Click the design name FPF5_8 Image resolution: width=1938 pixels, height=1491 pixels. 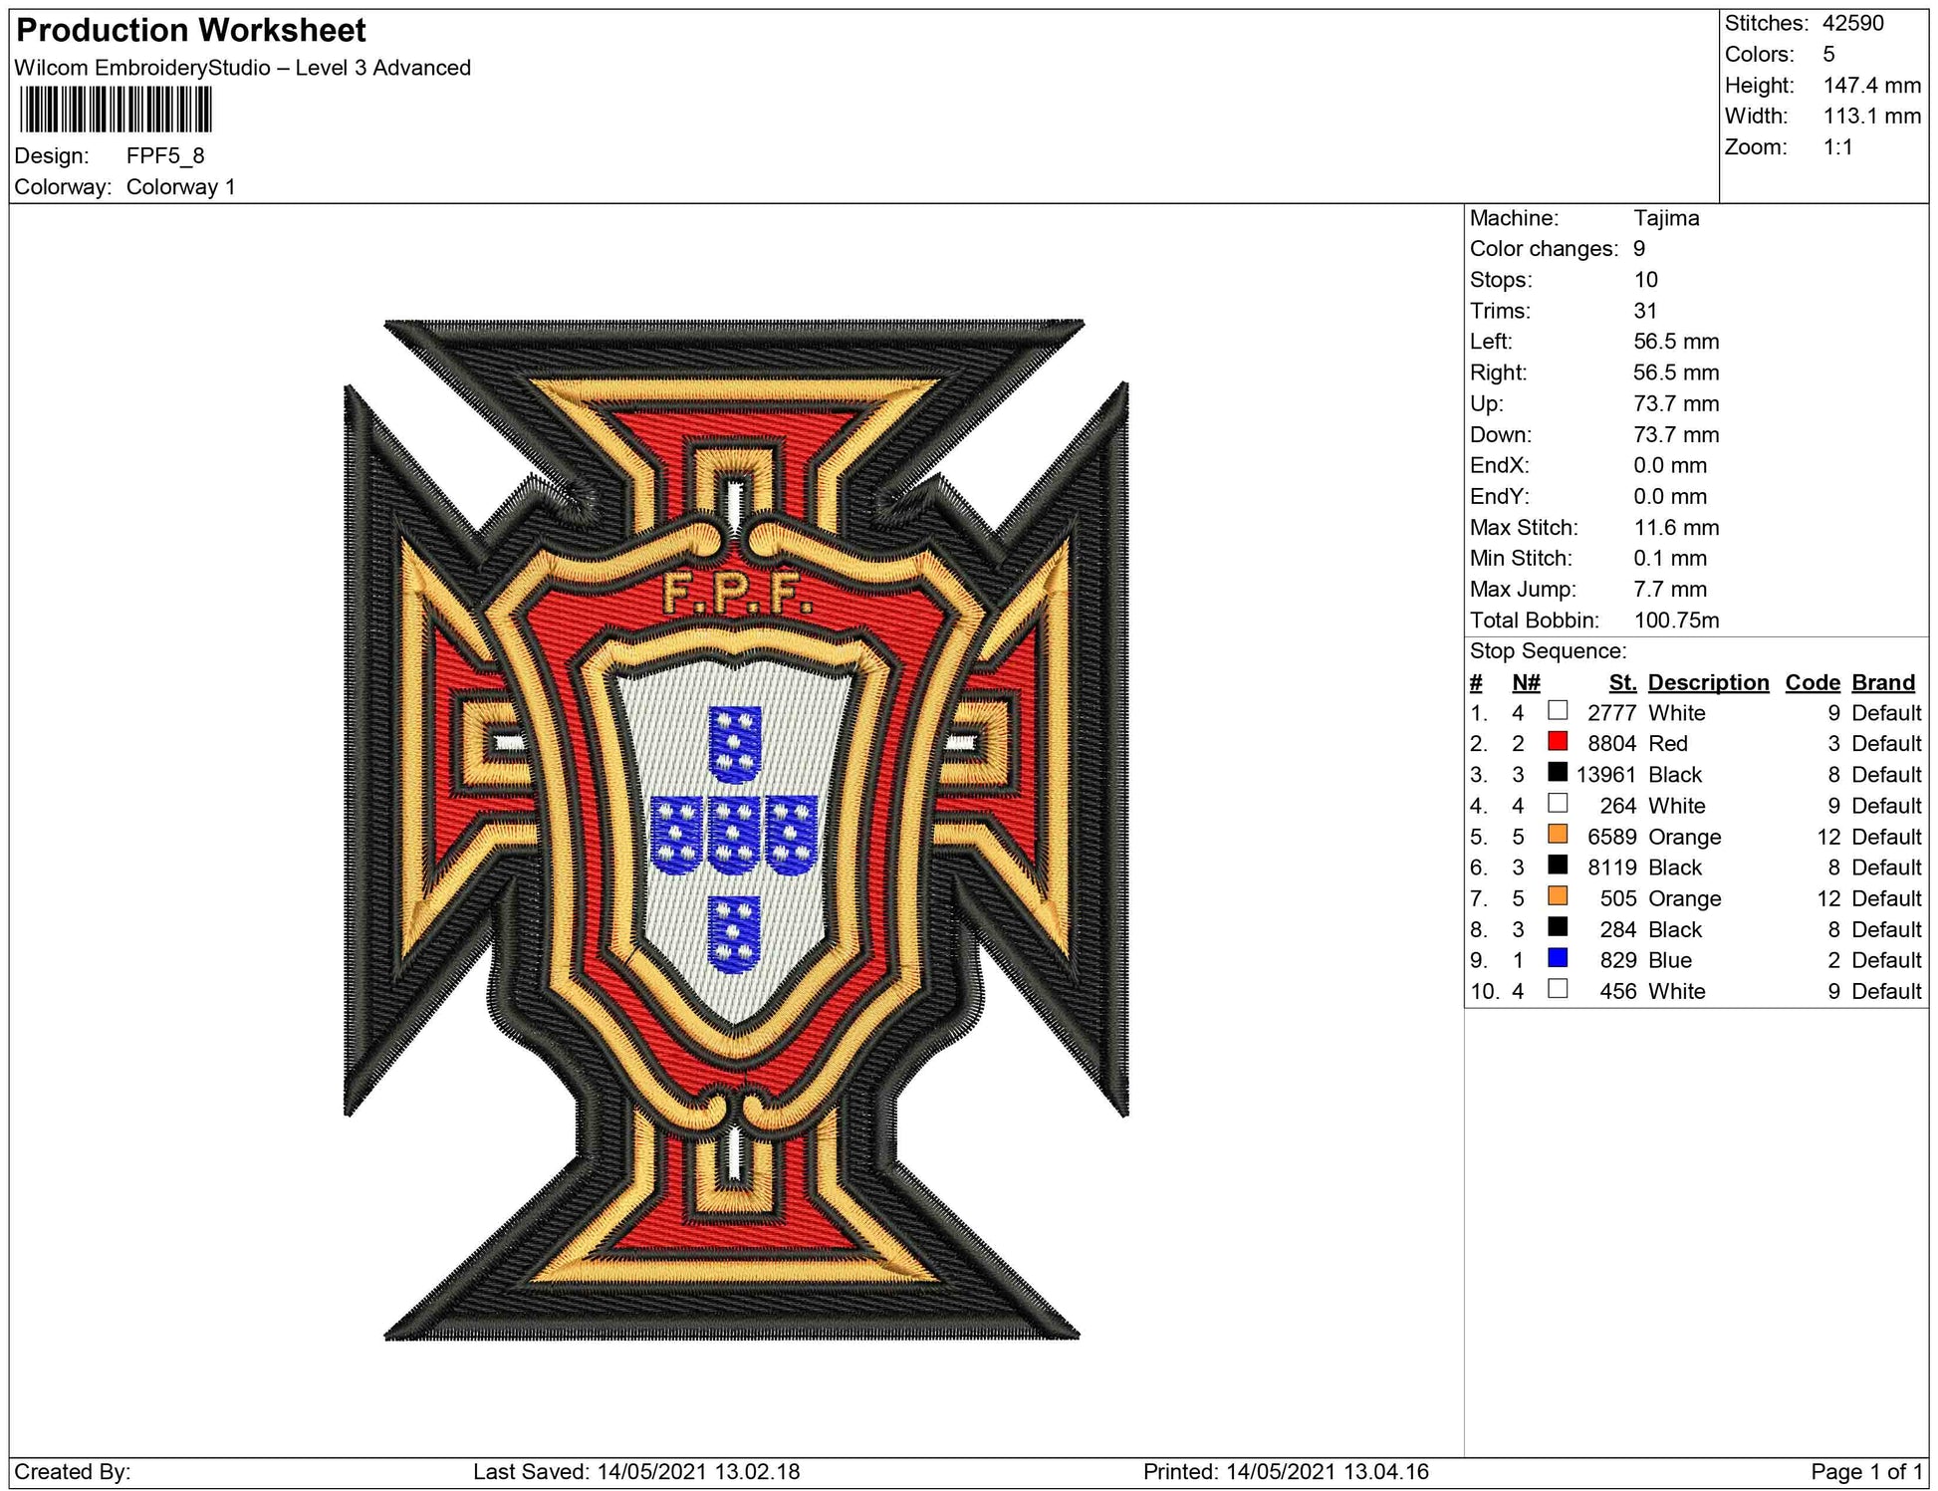pos(165,155)
